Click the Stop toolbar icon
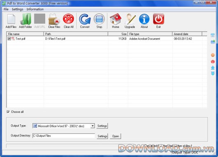Viewport: 218px width, 157px height. point(99,21)
